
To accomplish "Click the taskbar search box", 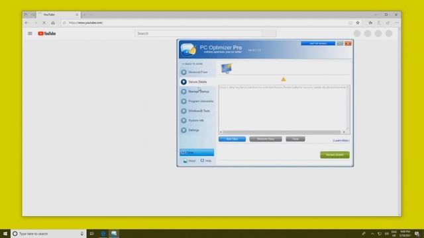I will [48, 233].
